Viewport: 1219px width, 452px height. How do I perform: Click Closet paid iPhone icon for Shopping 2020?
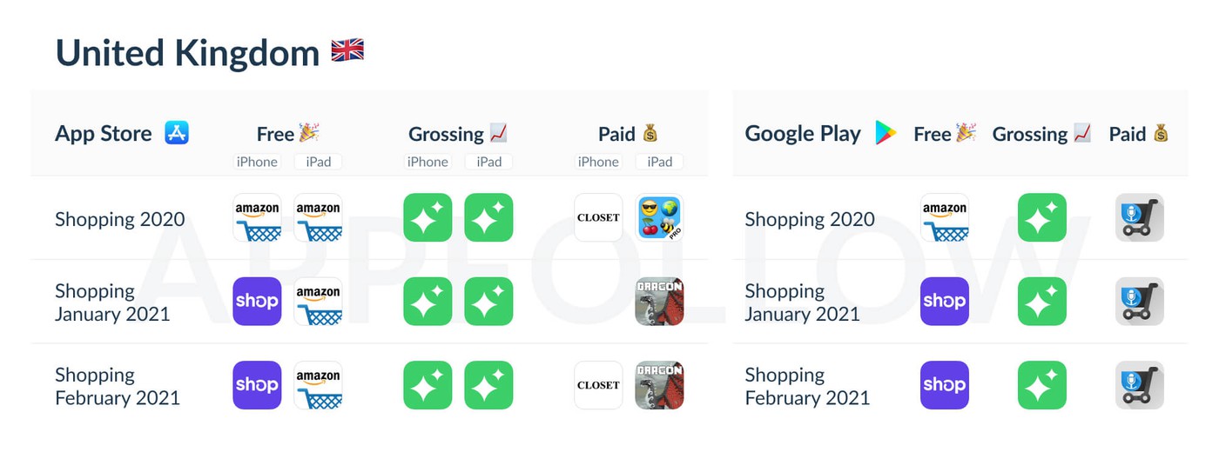[598, 217]
